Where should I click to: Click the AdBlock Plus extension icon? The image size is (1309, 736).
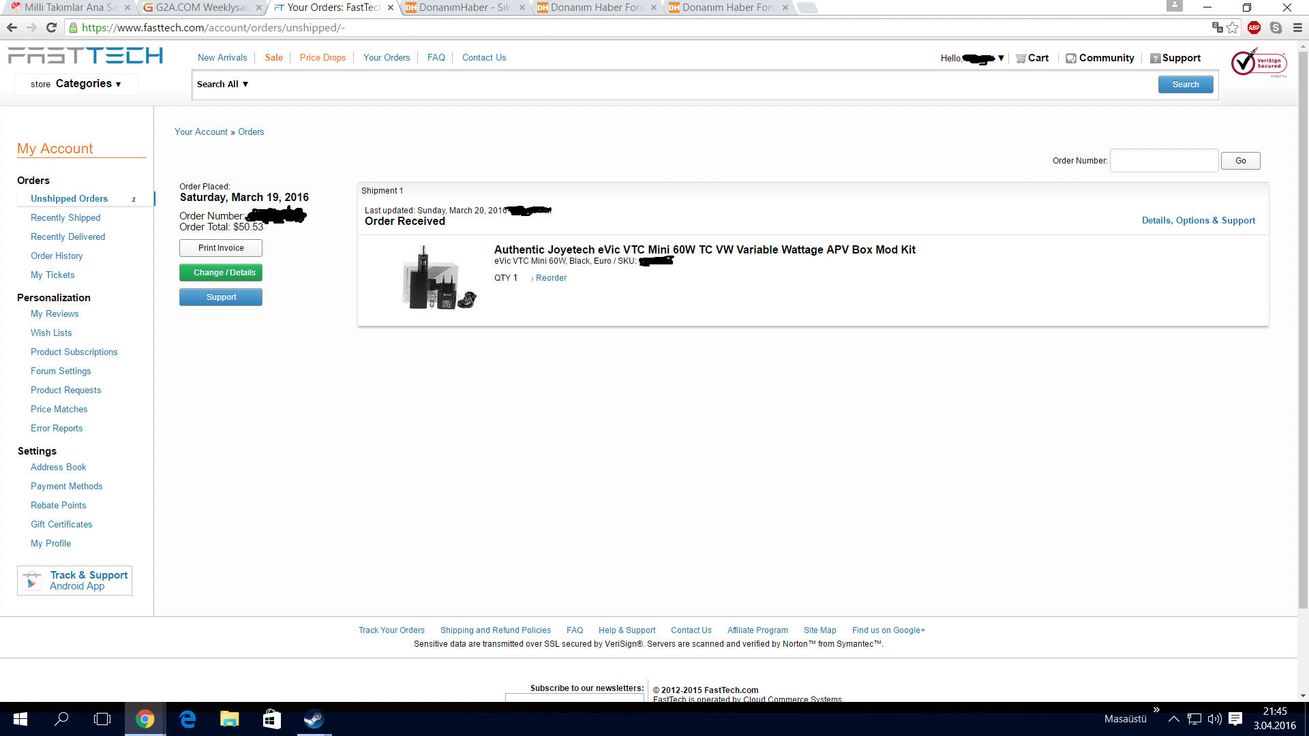pyautogui.click(x=1254, y=28)
